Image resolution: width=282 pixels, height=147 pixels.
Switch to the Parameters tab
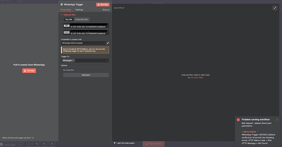pos(66,10)
